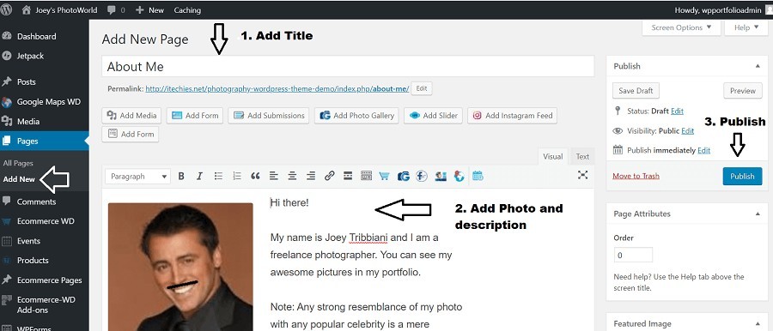Click the Google Maps globe toolbar icon
The width and height of the screenshot is (773, 331).
click(x=459, y=176)
